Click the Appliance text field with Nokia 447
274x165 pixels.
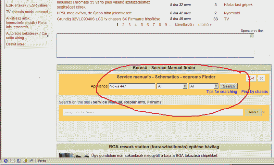pos(132,86)
